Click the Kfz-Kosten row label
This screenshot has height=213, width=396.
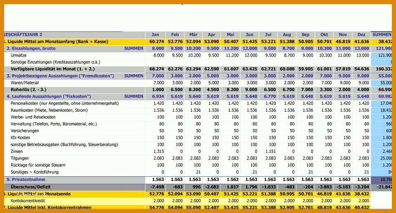20,137
